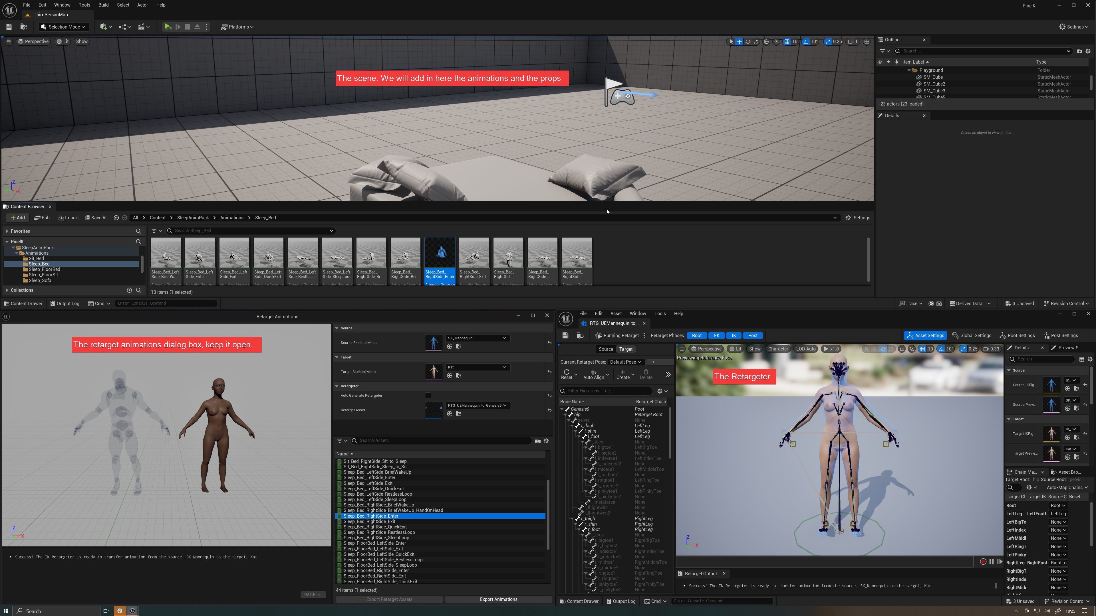The image size is (1096, 616).
Task: Reset the retarget pose in the Retargeter
Action: pos(567,374)
